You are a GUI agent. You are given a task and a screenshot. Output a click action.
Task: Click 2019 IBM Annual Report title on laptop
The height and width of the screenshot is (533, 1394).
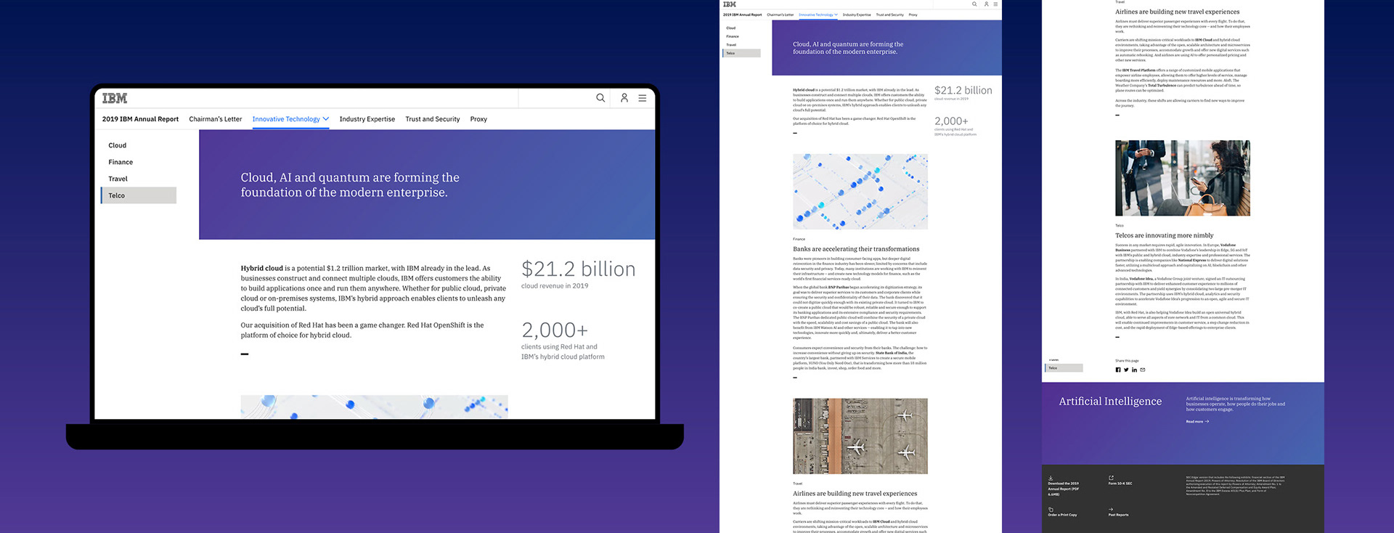pos(140,119)
